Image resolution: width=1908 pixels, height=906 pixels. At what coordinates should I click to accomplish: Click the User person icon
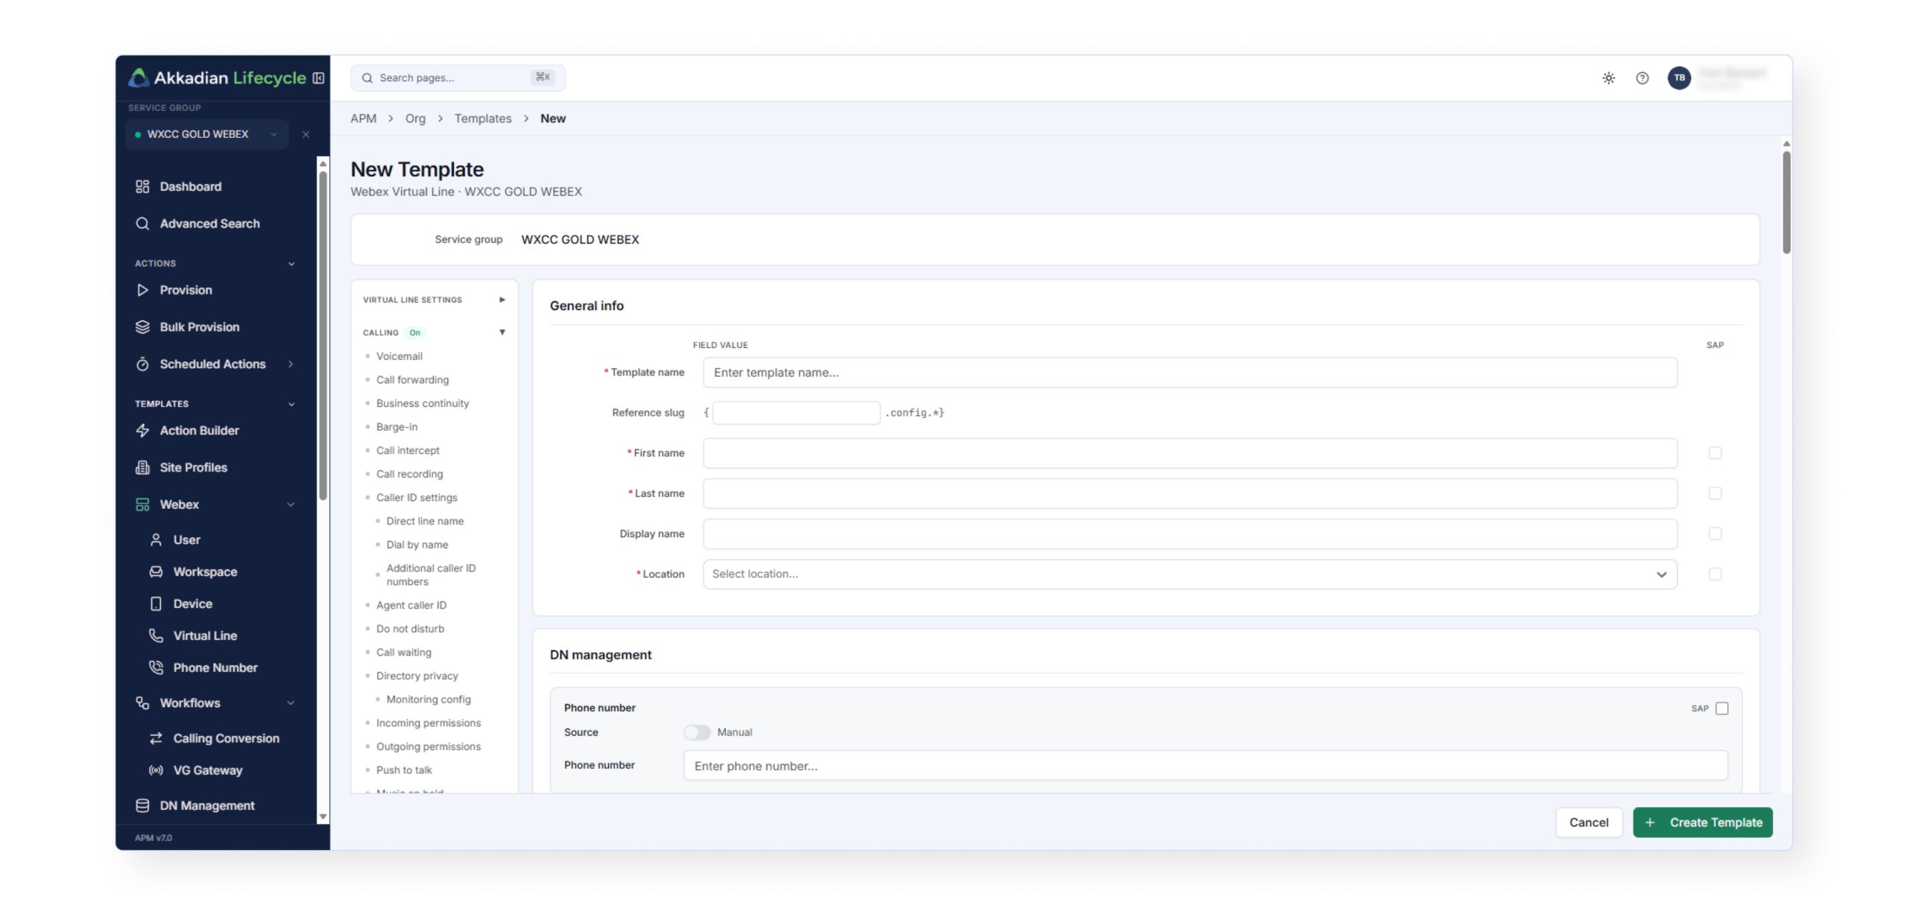[156, 539]
